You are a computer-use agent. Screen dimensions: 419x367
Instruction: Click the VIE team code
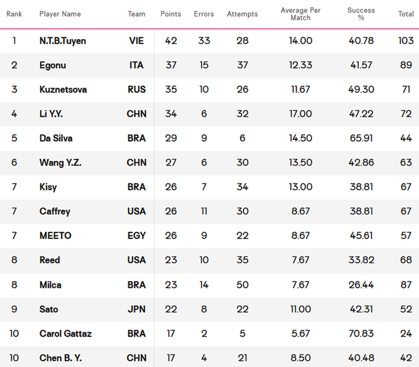point(136,41)
